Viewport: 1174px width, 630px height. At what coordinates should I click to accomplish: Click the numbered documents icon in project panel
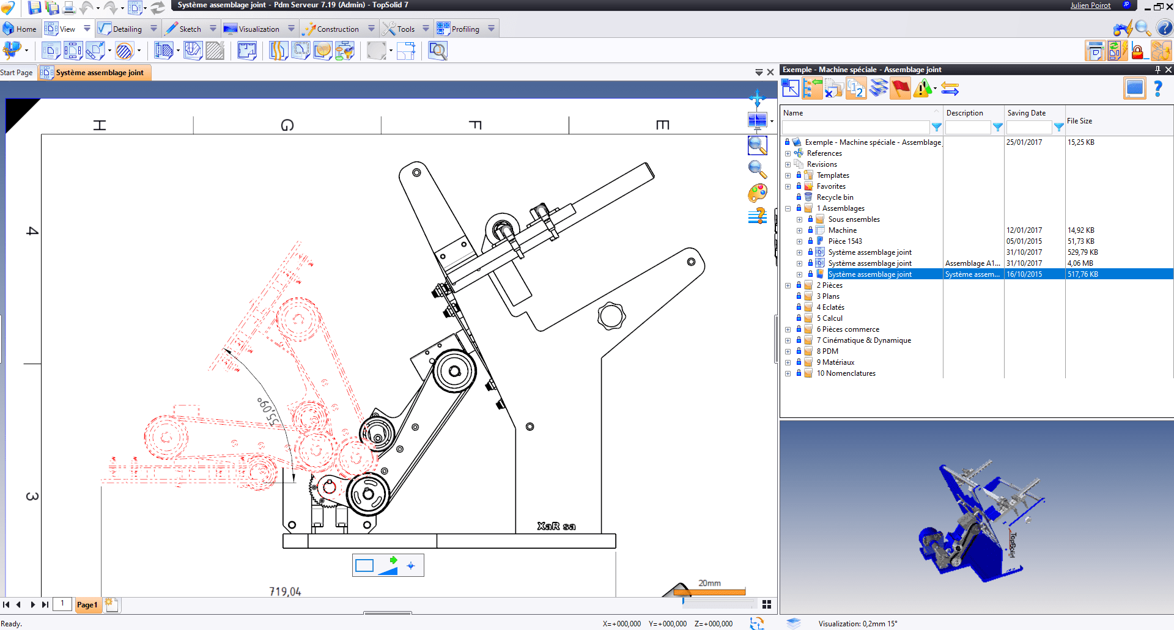pyautogui.click(x=856, y=89)
